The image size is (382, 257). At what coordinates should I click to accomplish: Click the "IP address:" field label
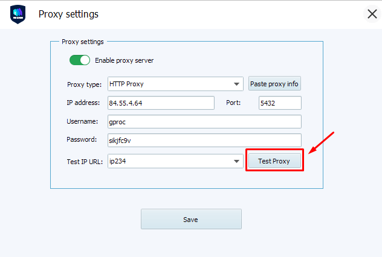[84, 103]
